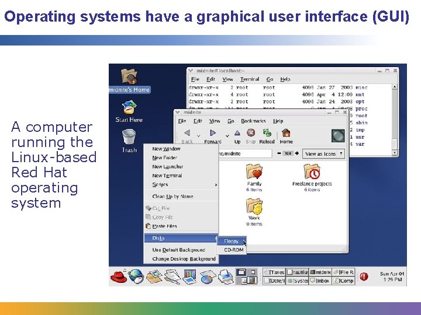Open the email envelope launcher in panel
Image resolution: width=421 pixels, height=315 pixels.
click(154, 276)
